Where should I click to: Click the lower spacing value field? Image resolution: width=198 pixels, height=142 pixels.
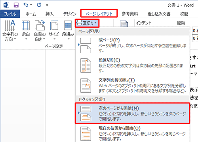[195, 38]
